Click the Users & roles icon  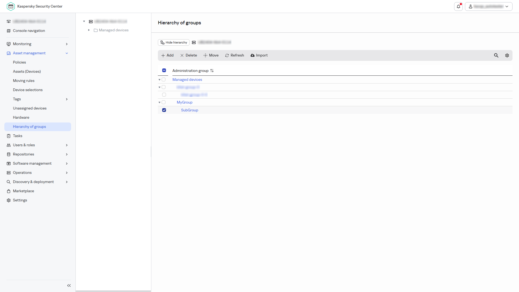(x=9, y=145)
